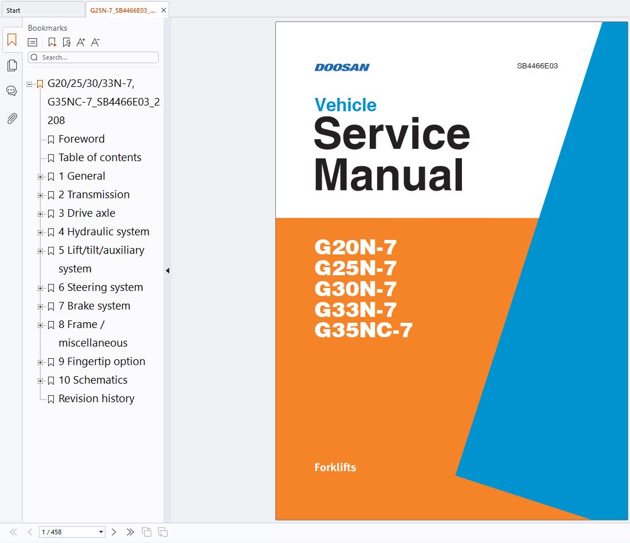Click the bookmark options list icon
630x543 pixels.
point(32,42)
